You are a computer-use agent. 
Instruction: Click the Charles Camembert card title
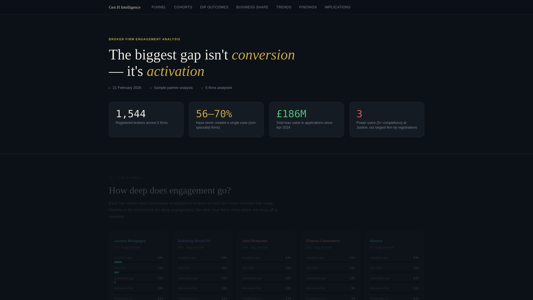click(x=323, y=241)
